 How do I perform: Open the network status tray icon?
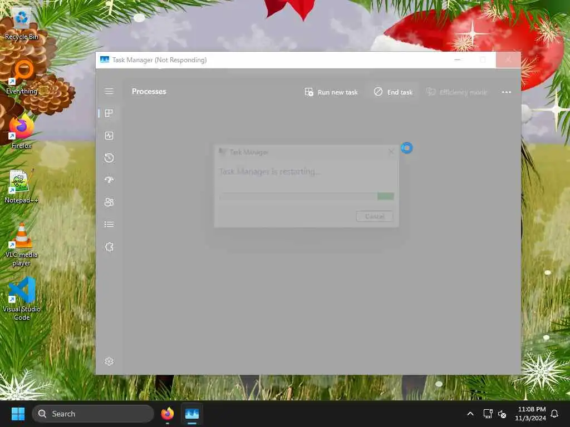point(488,414)
